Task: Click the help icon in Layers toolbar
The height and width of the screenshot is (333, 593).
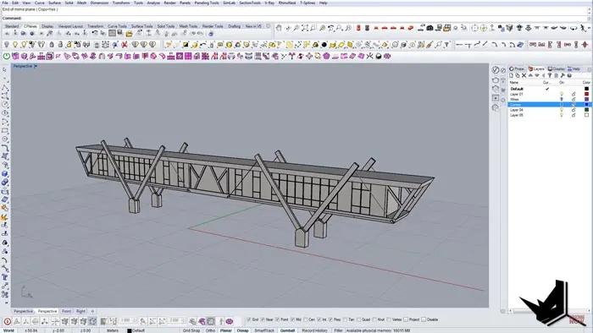Action: tap(568, 75)
